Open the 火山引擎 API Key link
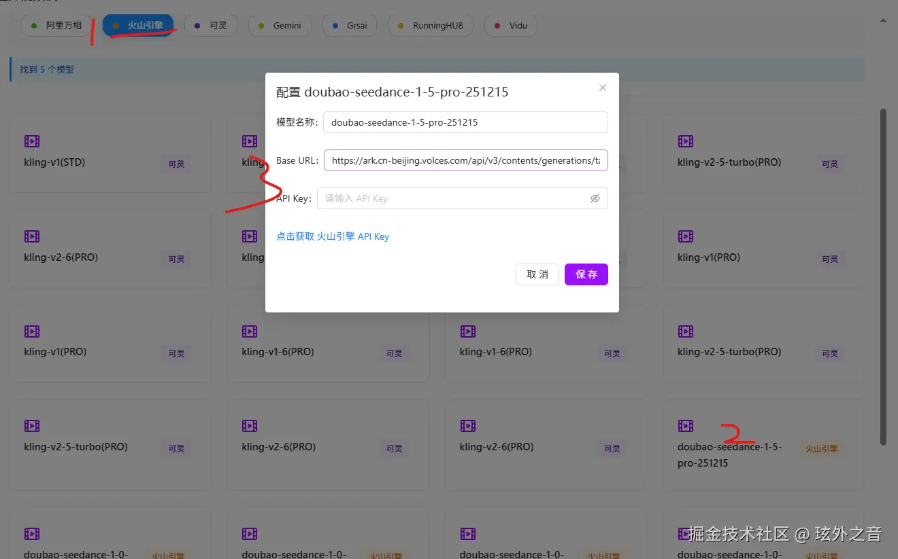Viewport: 898px width, 559px height. click(x=333, y=236)
